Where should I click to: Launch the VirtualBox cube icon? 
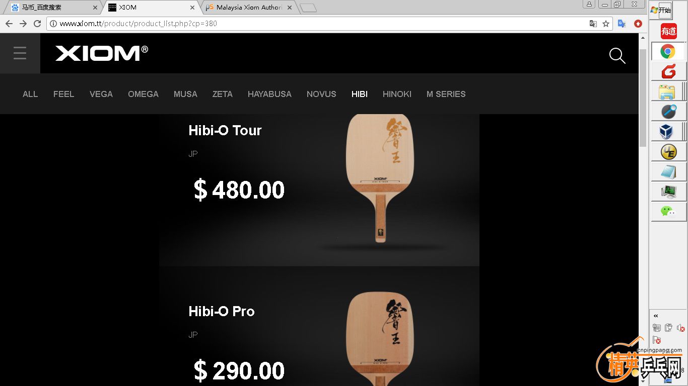coord(666,132)
